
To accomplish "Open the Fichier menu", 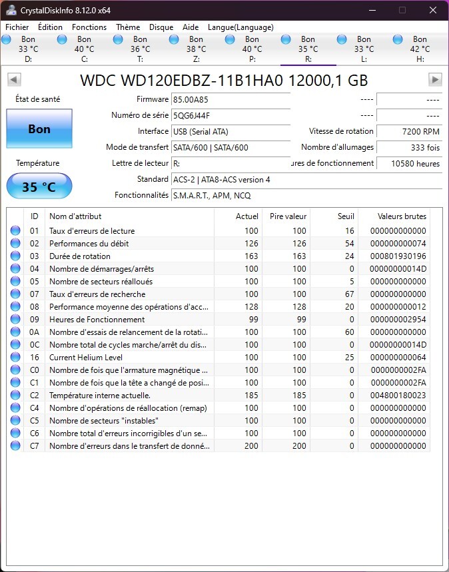I will click(x=17, y=27).
